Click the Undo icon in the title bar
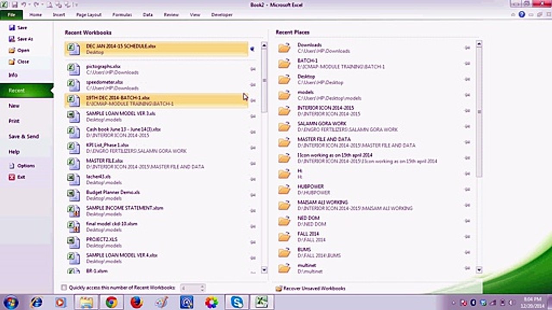This screenshot has width=552, height=310. (x=24, y=5)
